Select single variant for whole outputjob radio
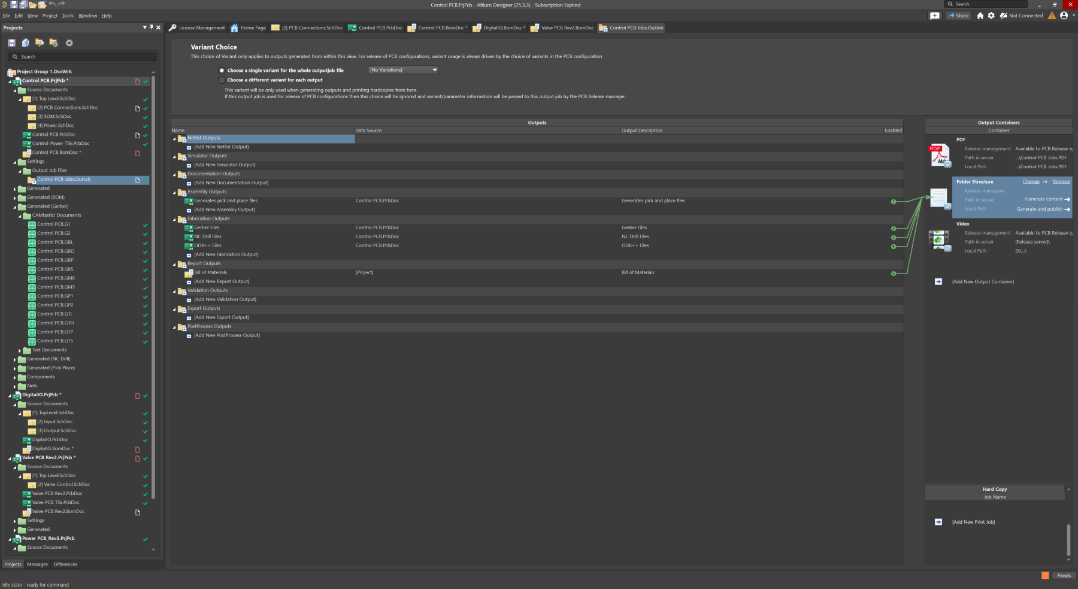The image size is (1078, 589). pyautogui.click(x=222, y=71)
